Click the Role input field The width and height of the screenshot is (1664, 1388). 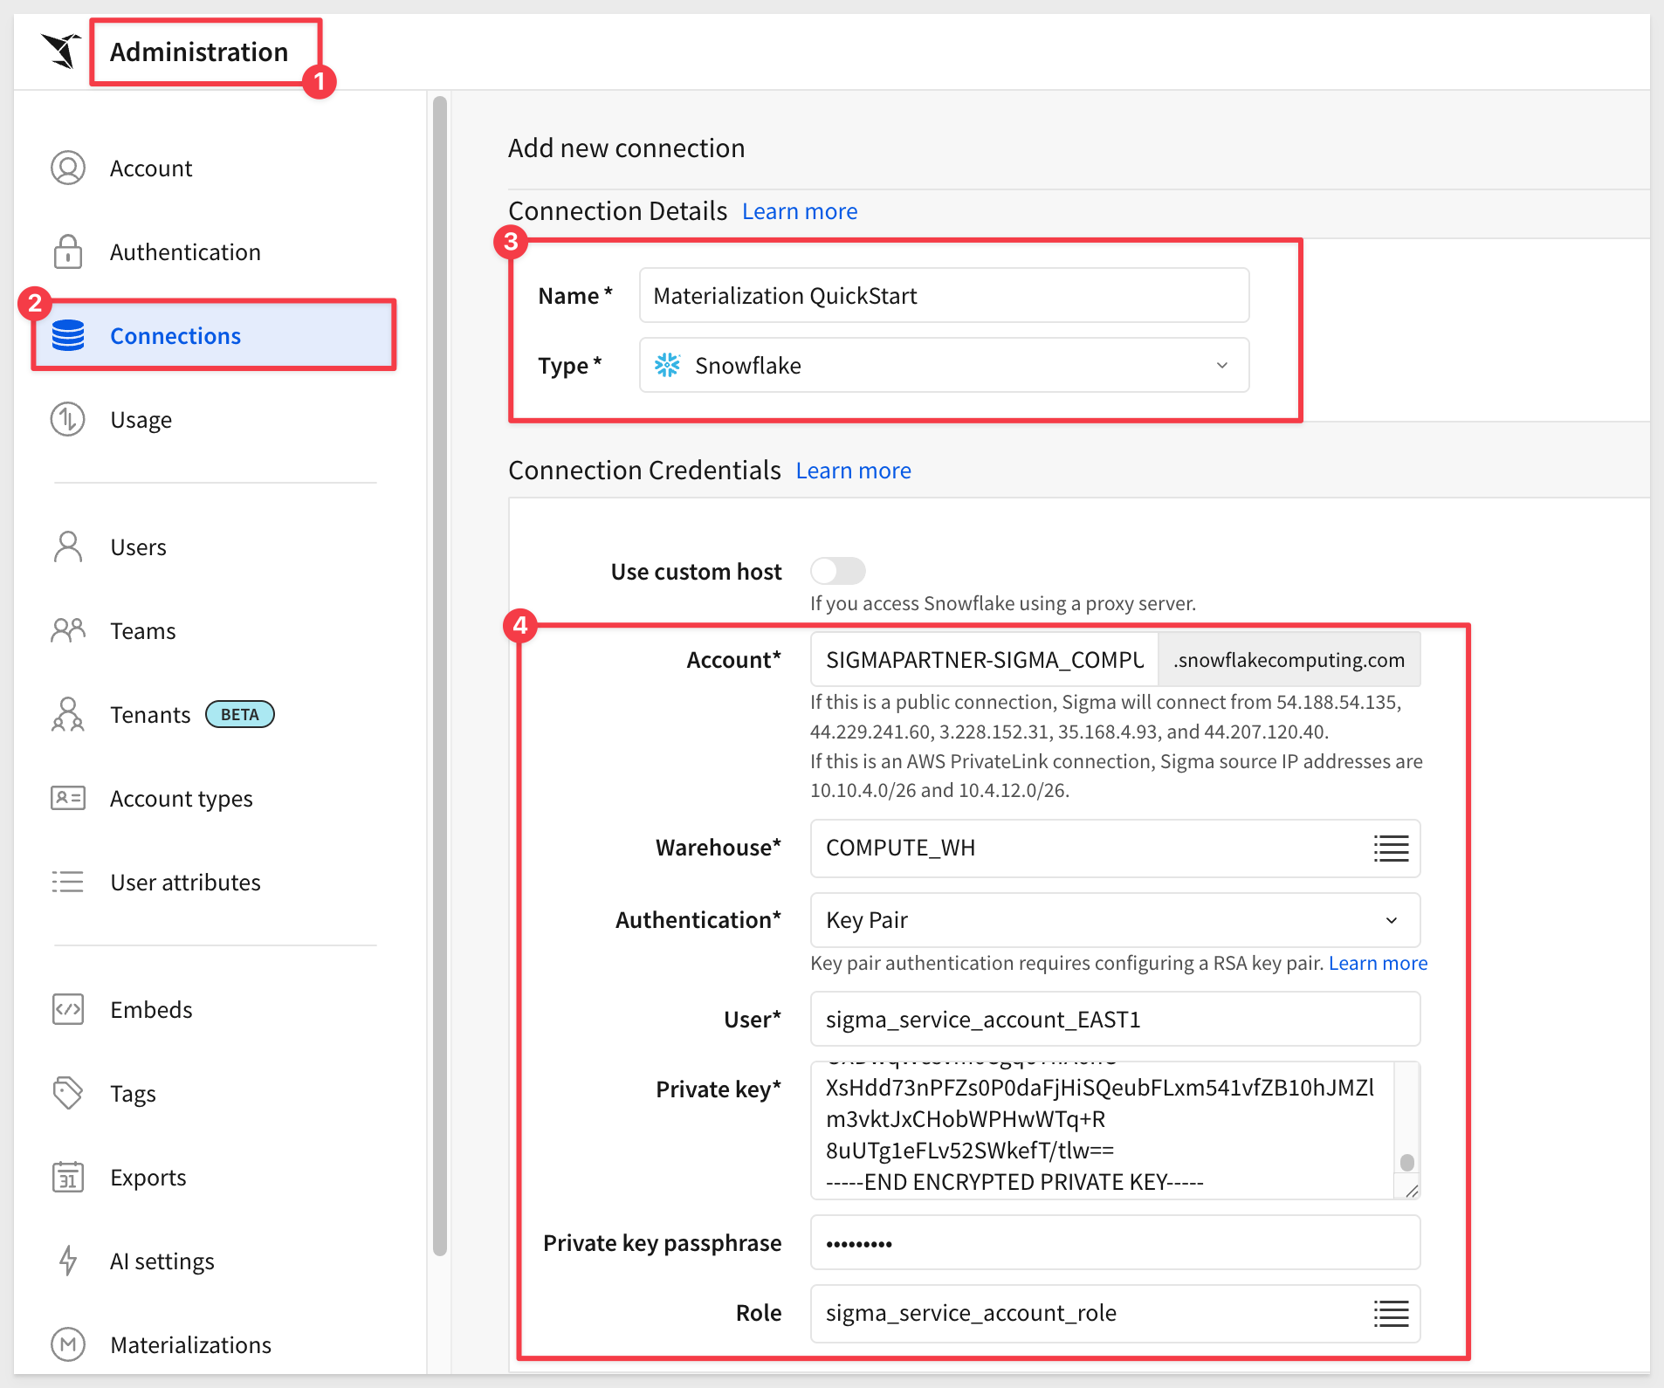(x=1115, y=1313)
